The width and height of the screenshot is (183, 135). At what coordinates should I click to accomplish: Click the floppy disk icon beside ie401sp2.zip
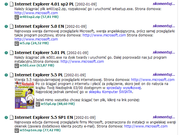tap(17, 17)
